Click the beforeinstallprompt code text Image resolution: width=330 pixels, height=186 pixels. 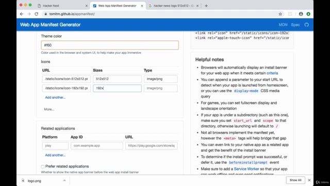(x=248, y=163)
